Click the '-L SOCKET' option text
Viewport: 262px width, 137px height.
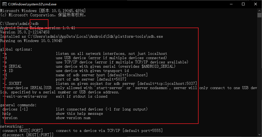[12, 83]
